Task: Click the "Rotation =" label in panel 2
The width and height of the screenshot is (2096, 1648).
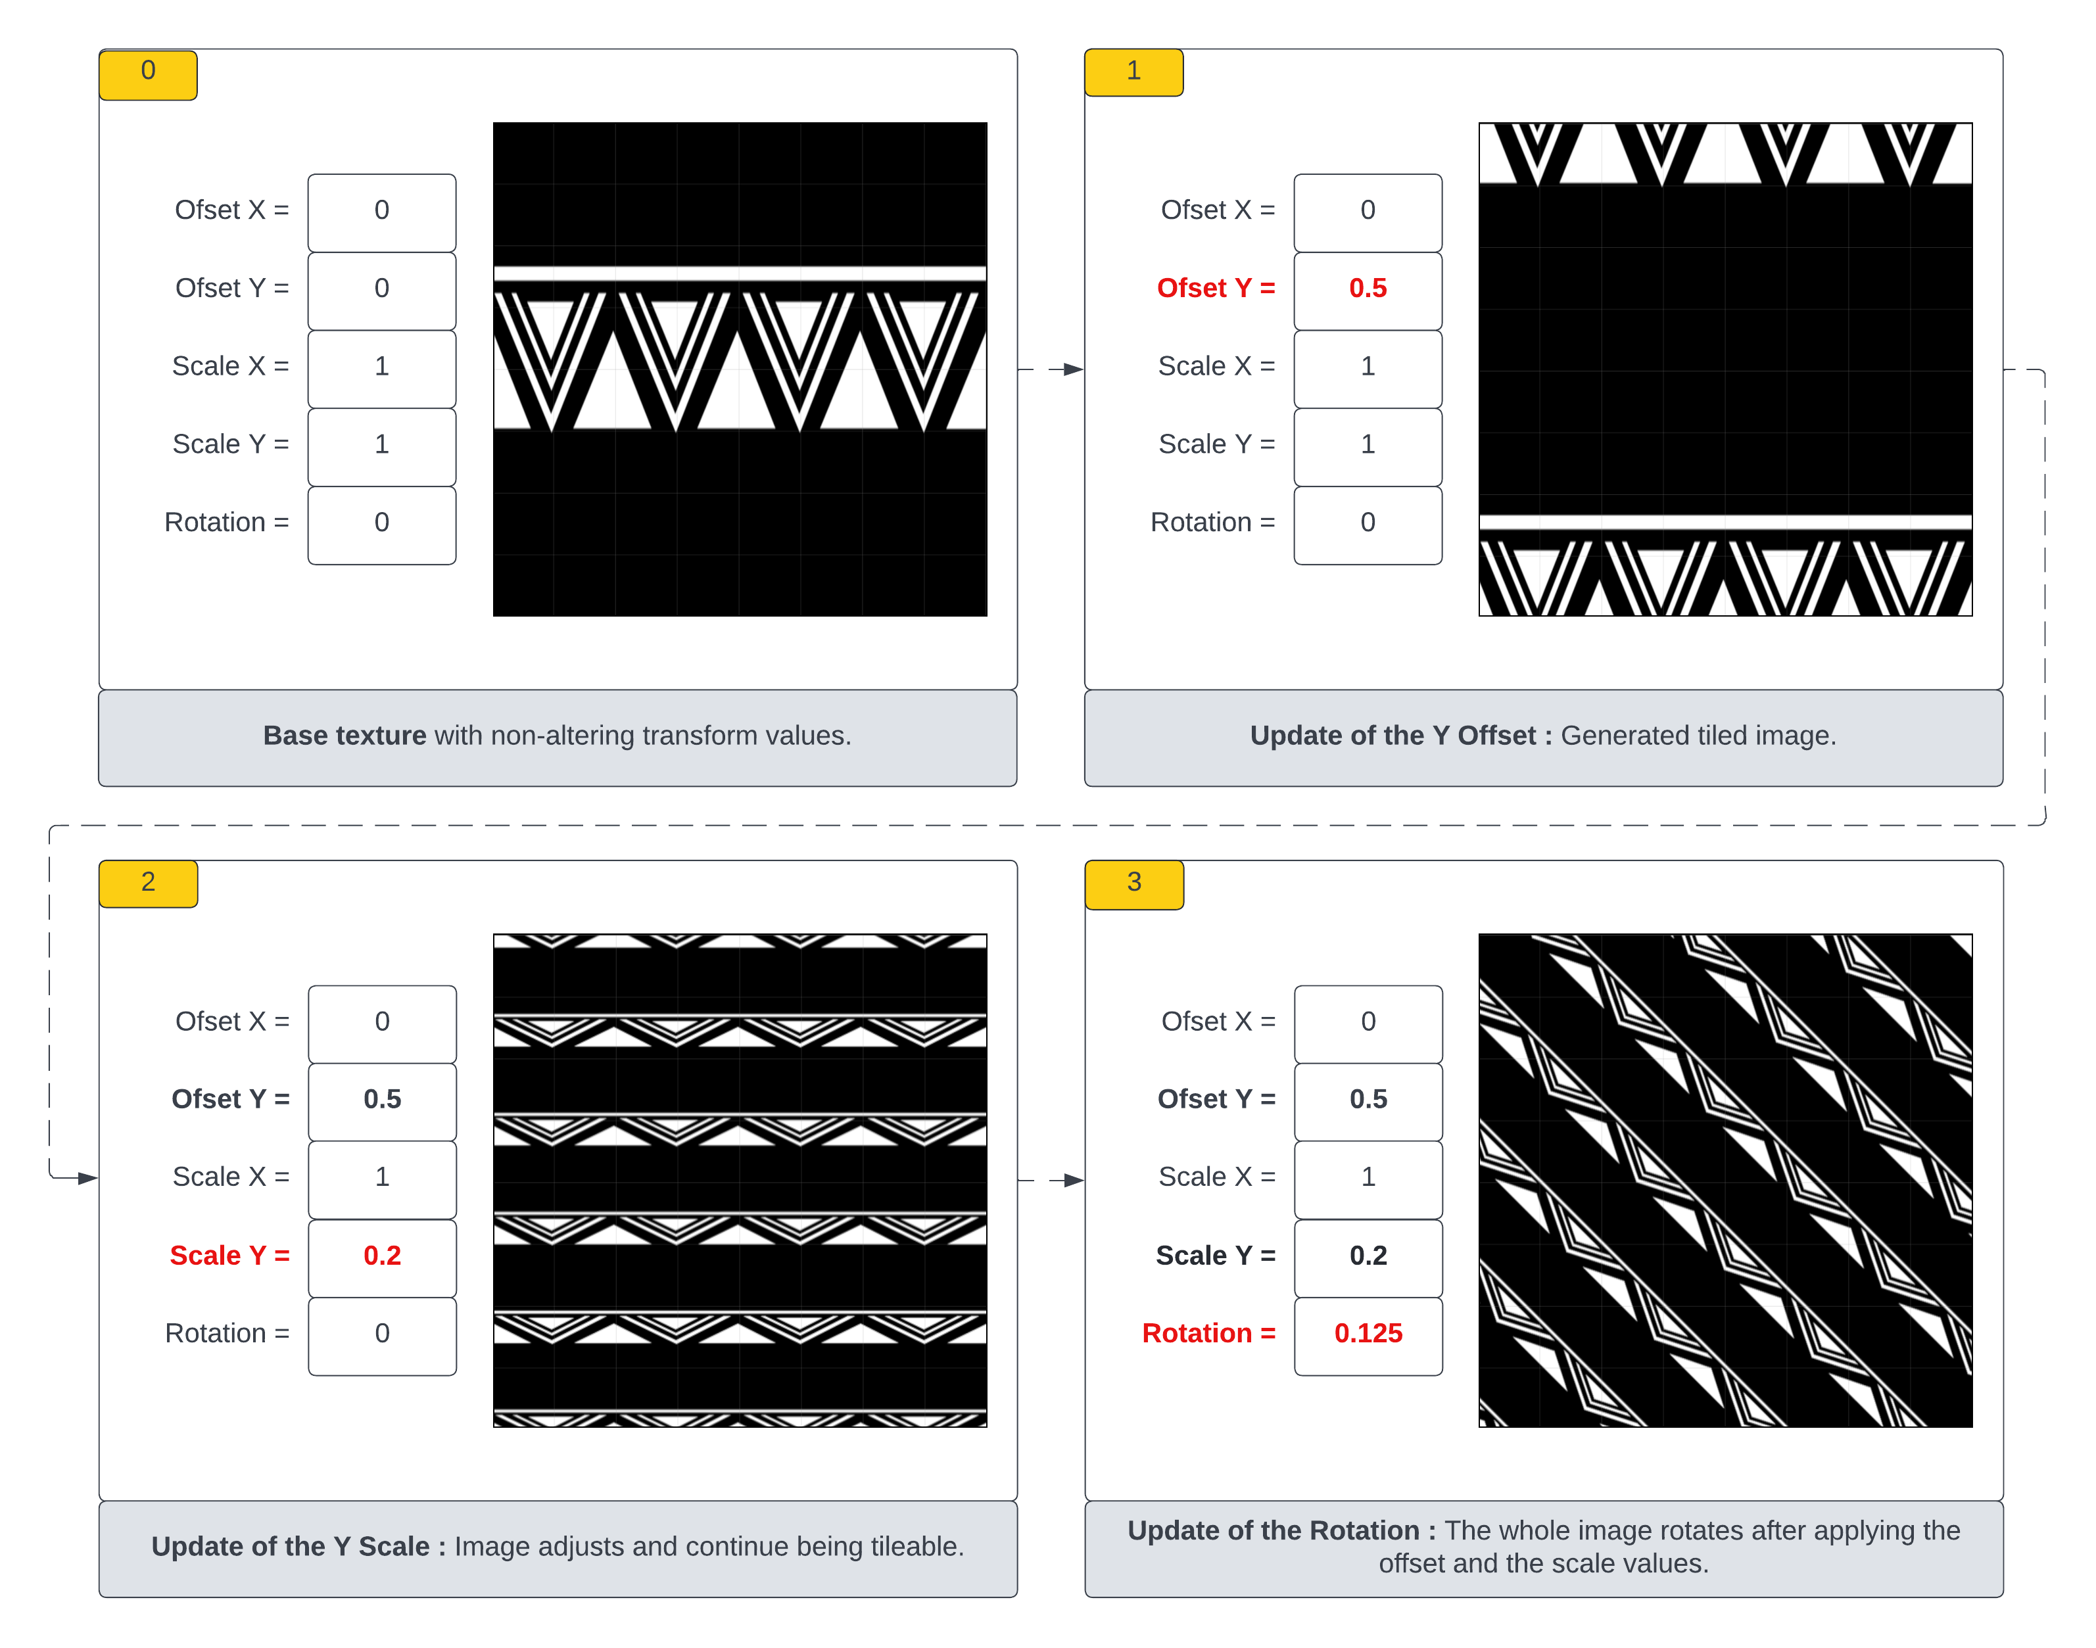Action: 227,1333
